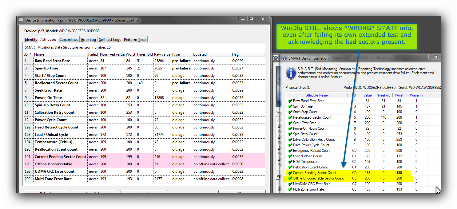Sort by the Norm-ed value column header
The height and width of the screenshot is (209, 457).
(x=112, y=54)
